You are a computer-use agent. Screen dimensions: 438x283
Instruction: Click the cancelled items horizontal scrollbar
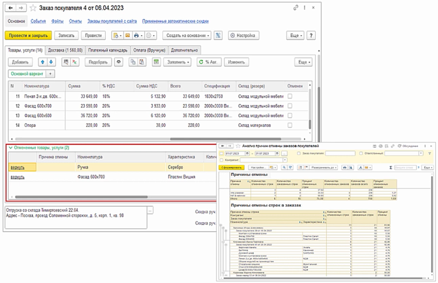(x=81, y=197)
